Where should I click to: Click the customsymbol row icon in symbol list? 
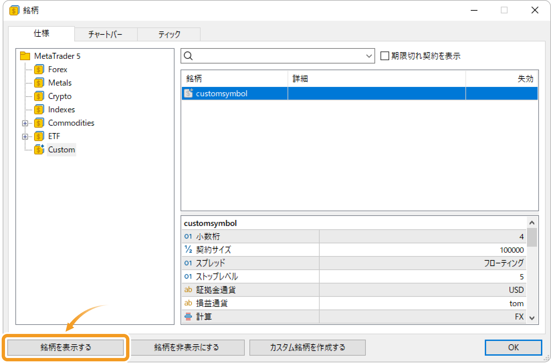(189, 93)
